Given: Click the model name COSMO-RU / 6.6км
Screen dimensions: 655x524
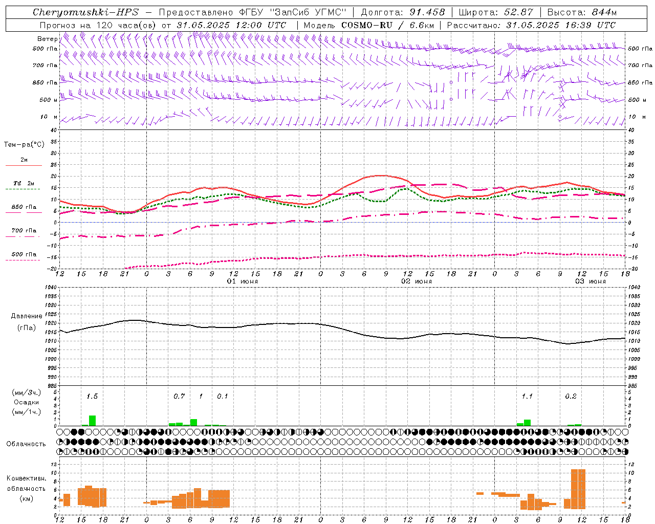Looking at the screenshot, I should (x=388, y=25).
